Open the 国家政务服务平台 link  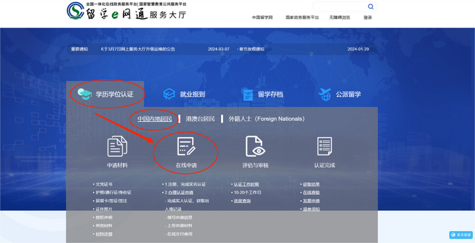point(302,18)
